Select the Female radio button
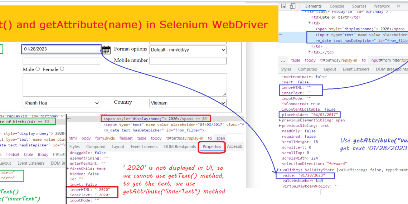The width and height of the screenshot is (408, 204). (62, 69)
